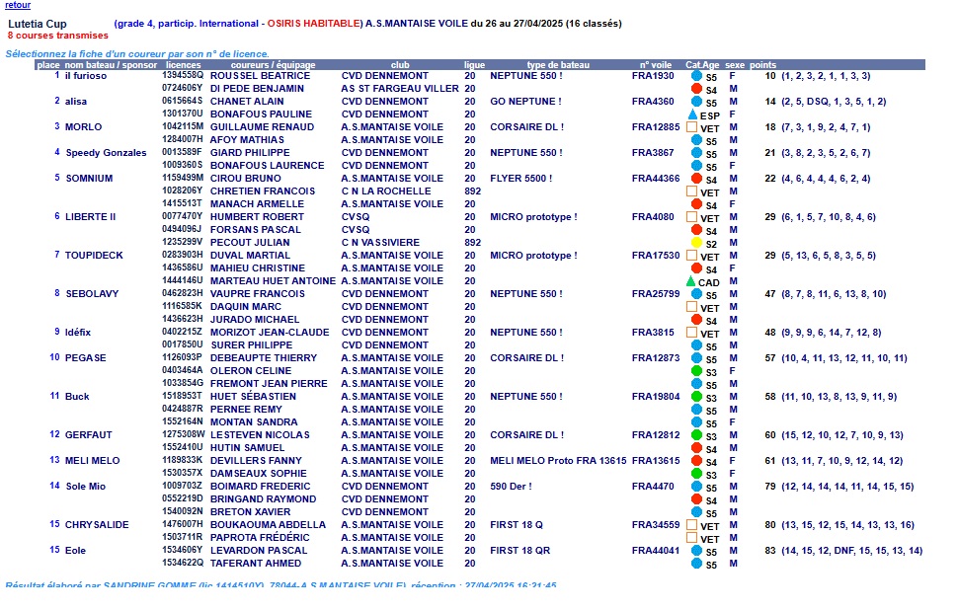958x610 pixels.
Task: Click red S4 circle icon for JURADO MICHAEL
Action: (696, 320)
